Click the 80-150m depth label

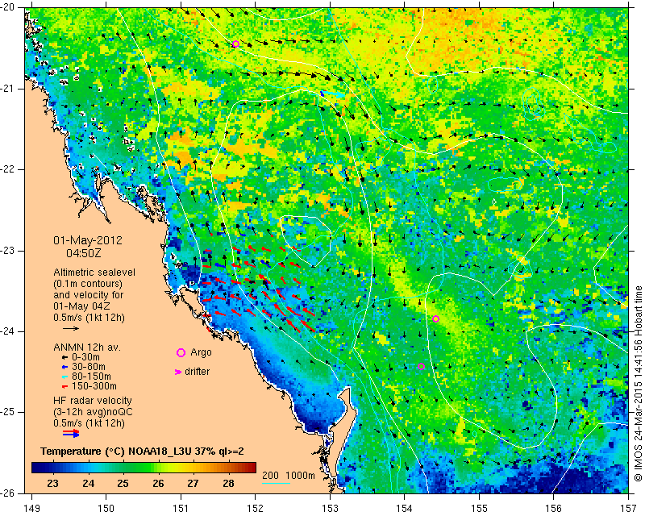tap(91, 377)
